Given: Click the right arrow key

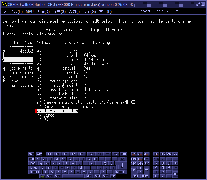Looking at the screenshot, I should coord(146,170).
